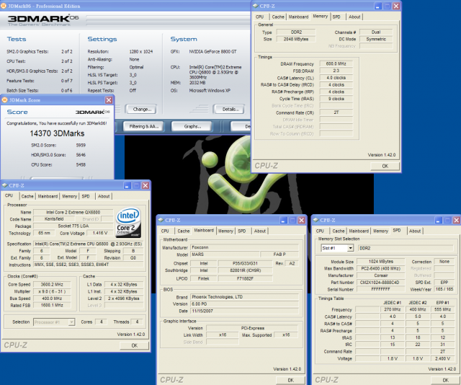Click the Graphs... button

click(x=192, y=126)
